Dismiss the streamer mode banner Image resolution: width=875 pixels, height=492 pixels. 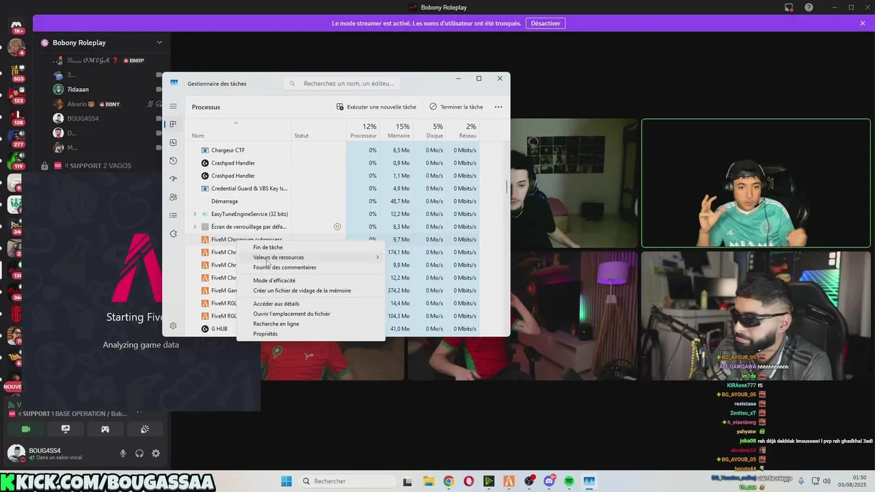pyautogui.click(x=863, y=23)
